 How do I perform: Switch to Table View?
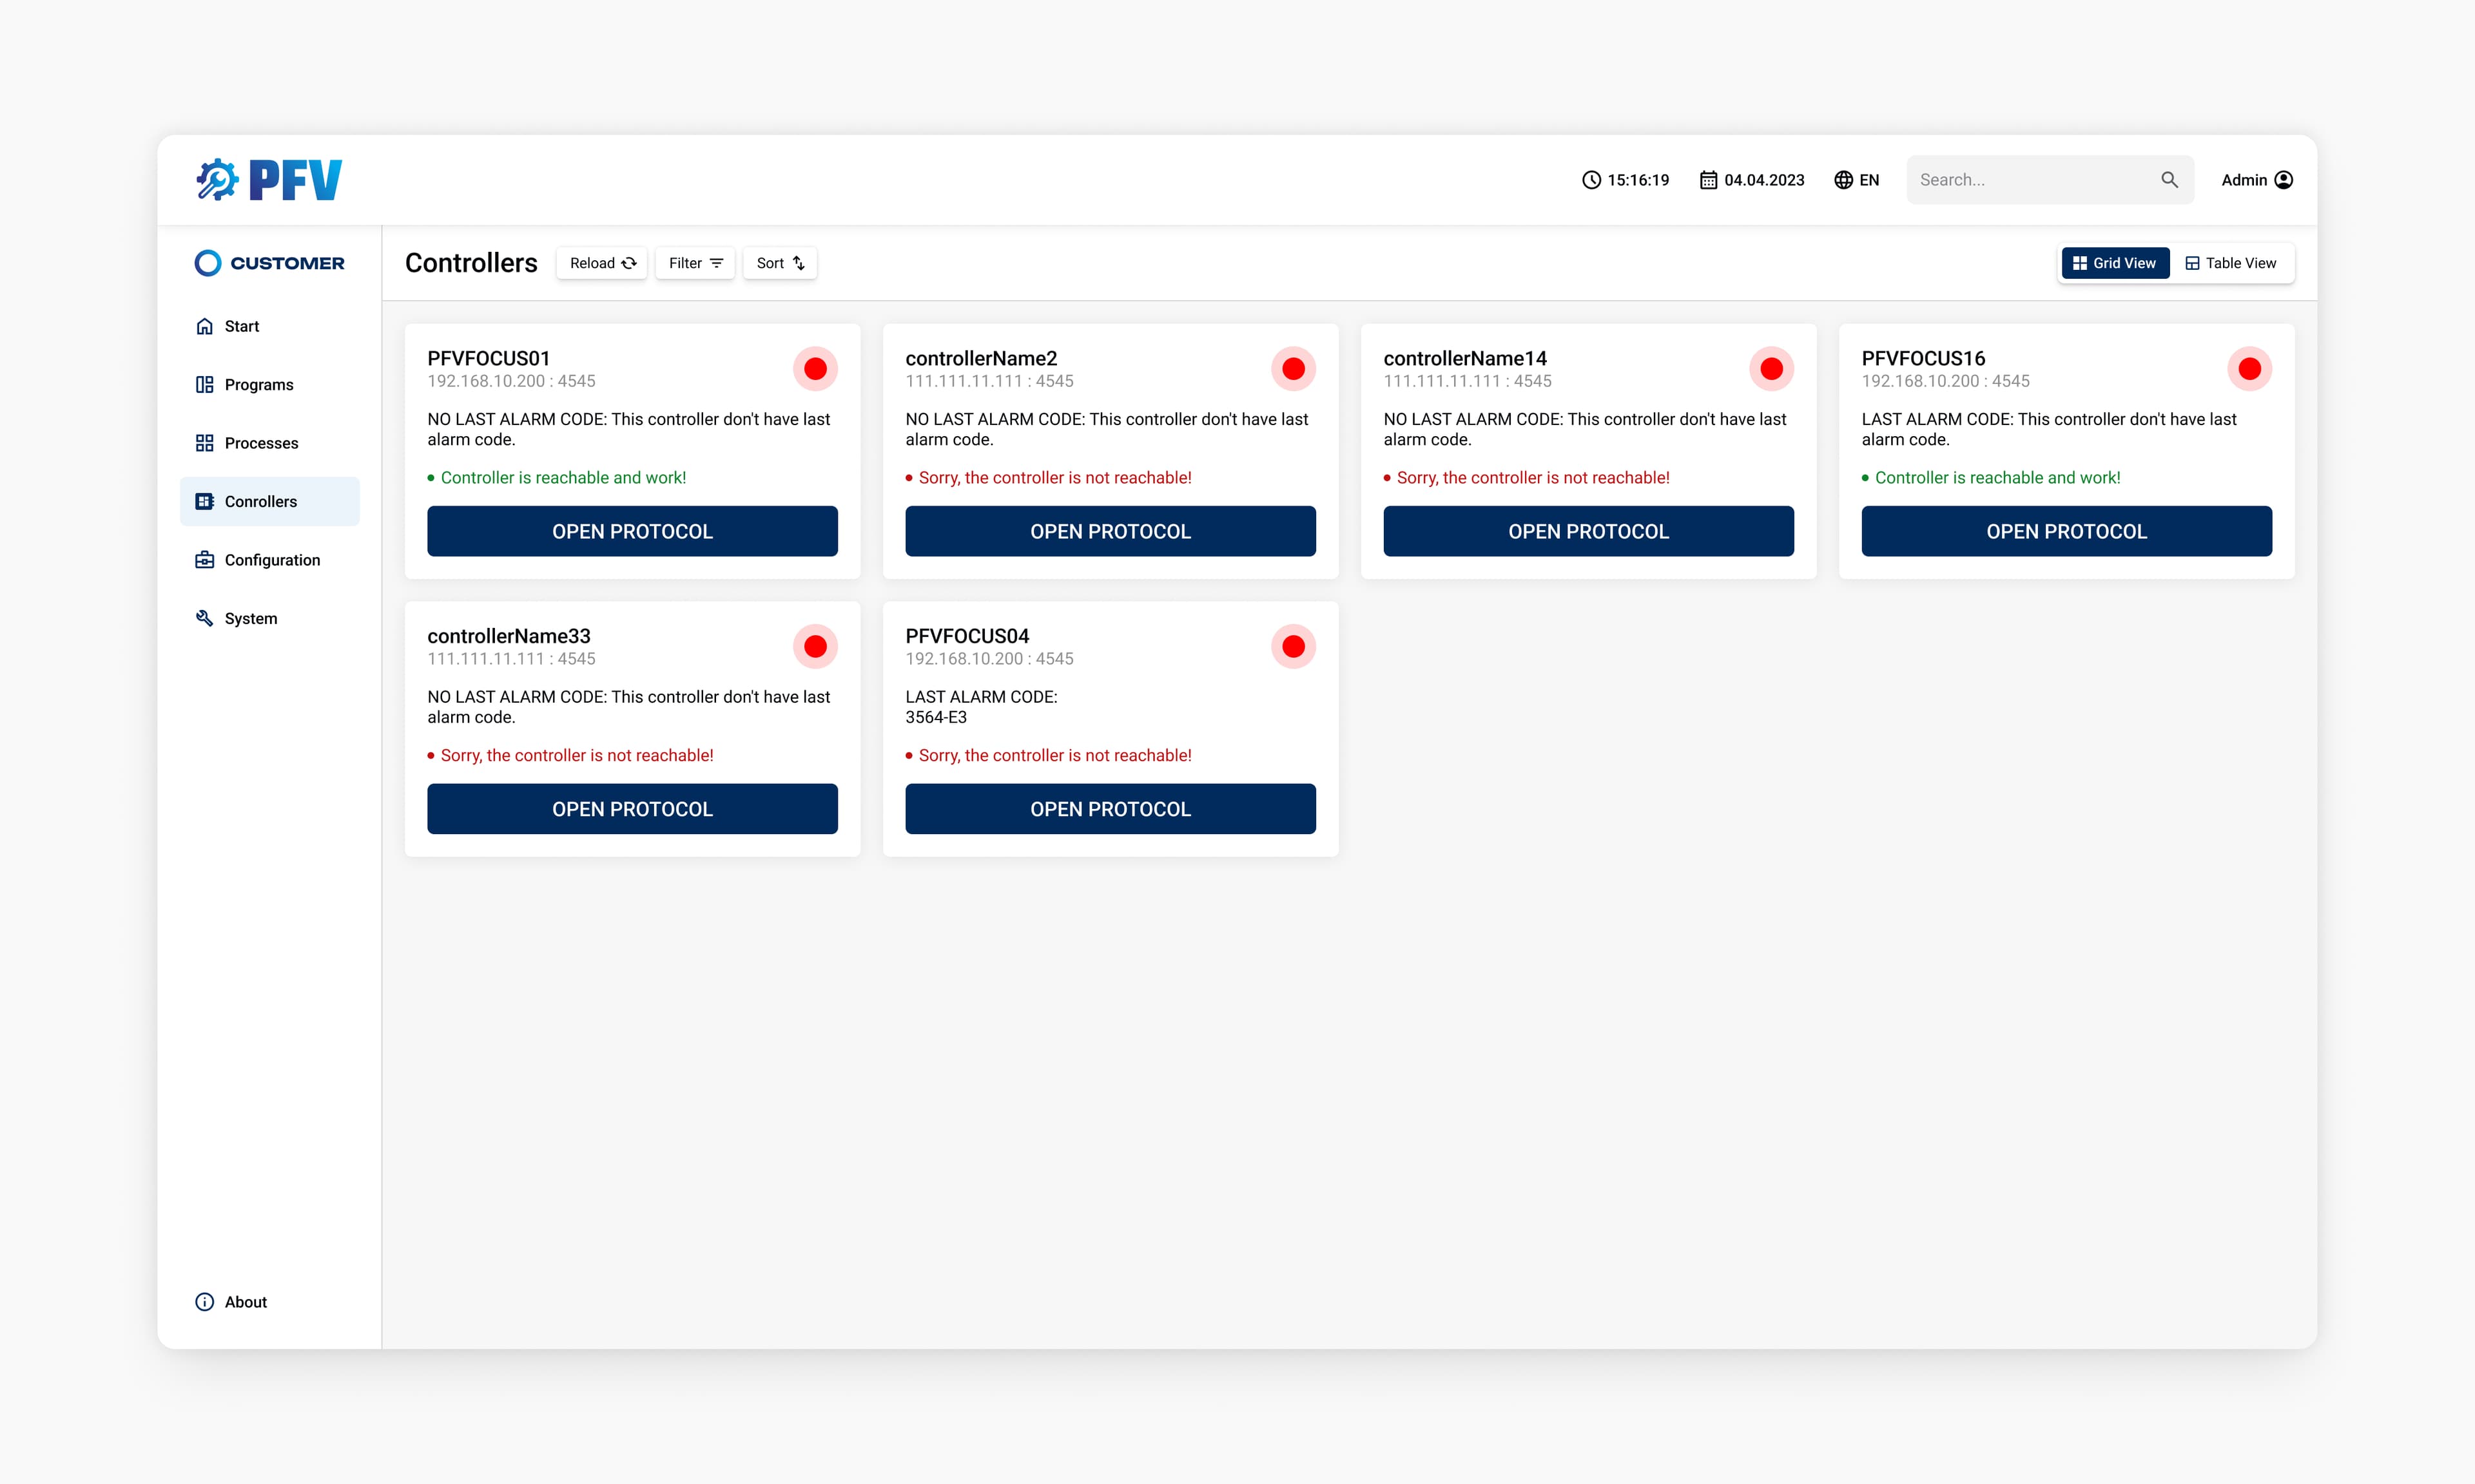pos(2231,263)
